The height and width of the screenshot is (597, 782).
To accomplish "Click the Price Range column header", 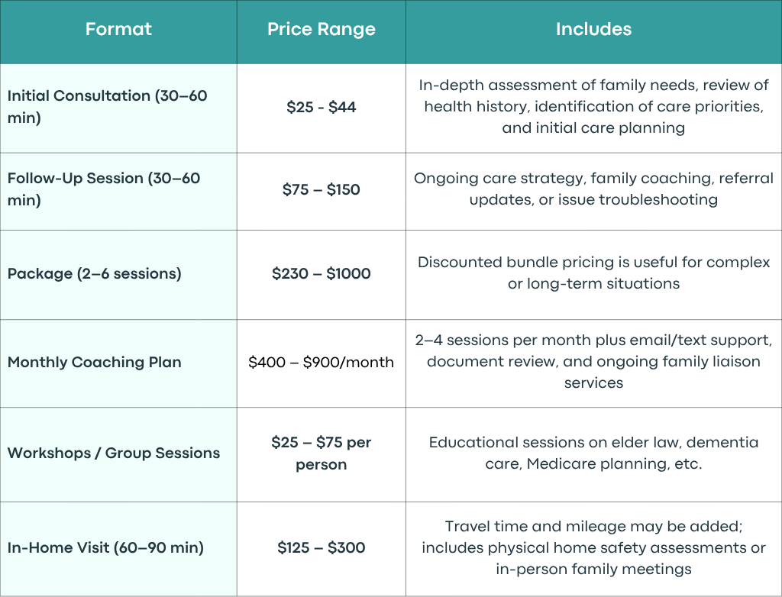I will point(322,30).
